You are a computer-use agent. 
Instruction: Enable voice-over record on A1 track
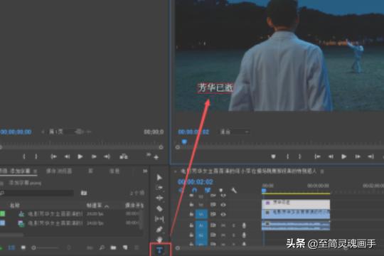pyautogui.click(x=244, y=225)
